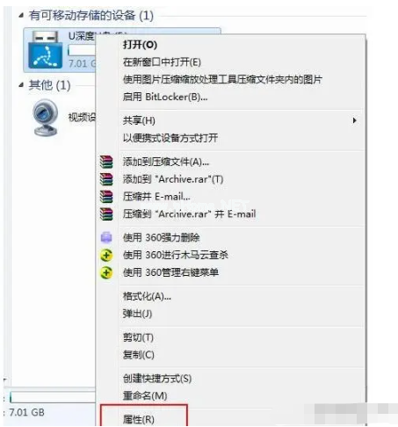Click 在新窗口中打开(E) entry
The image size is (398, 427).
[x=162, y=62]
